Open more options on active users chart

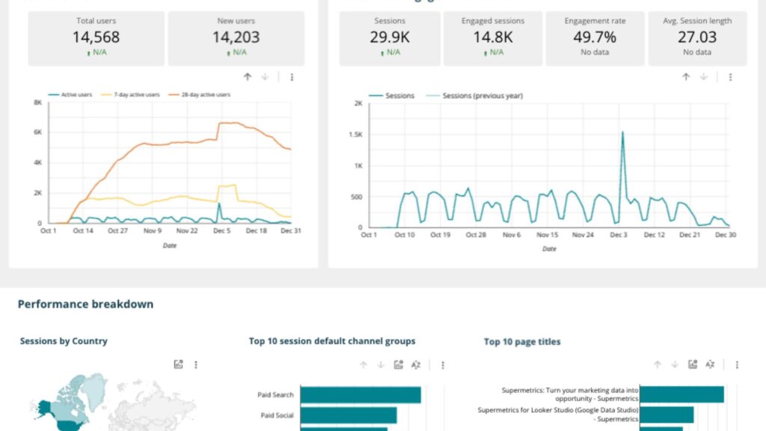point(292,77)
